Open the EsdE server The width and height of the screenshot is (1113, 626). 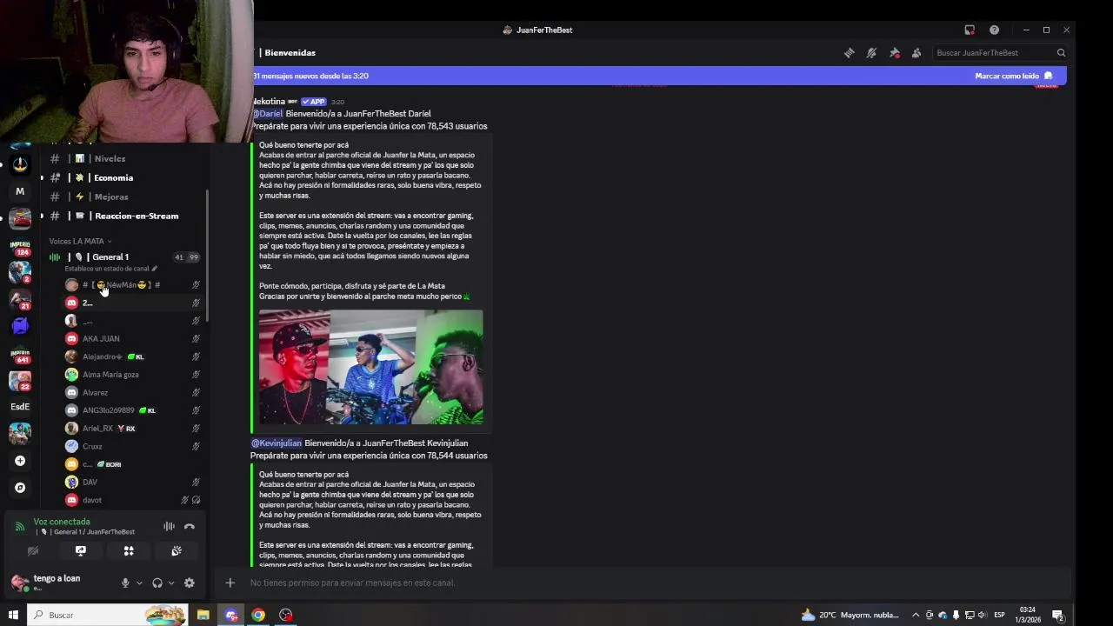[x=20, y=406]
